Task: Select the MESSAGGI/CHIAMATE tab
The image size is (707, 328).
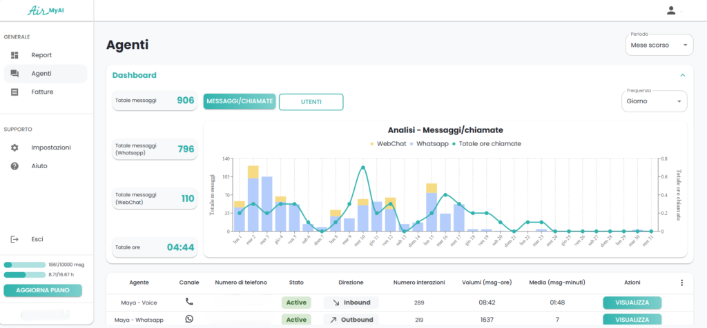Action: click(239, 102)
